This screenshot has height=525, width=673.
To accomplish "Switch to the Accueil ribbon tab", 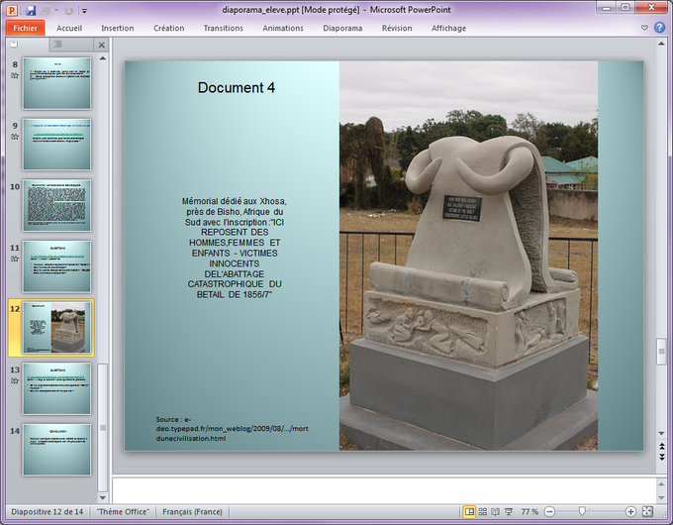I will click(69, 28).
